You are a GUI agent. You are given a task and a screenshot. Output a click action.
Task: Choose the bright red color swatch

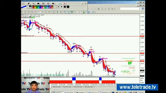pyautogui.click(x=33, y=8)
